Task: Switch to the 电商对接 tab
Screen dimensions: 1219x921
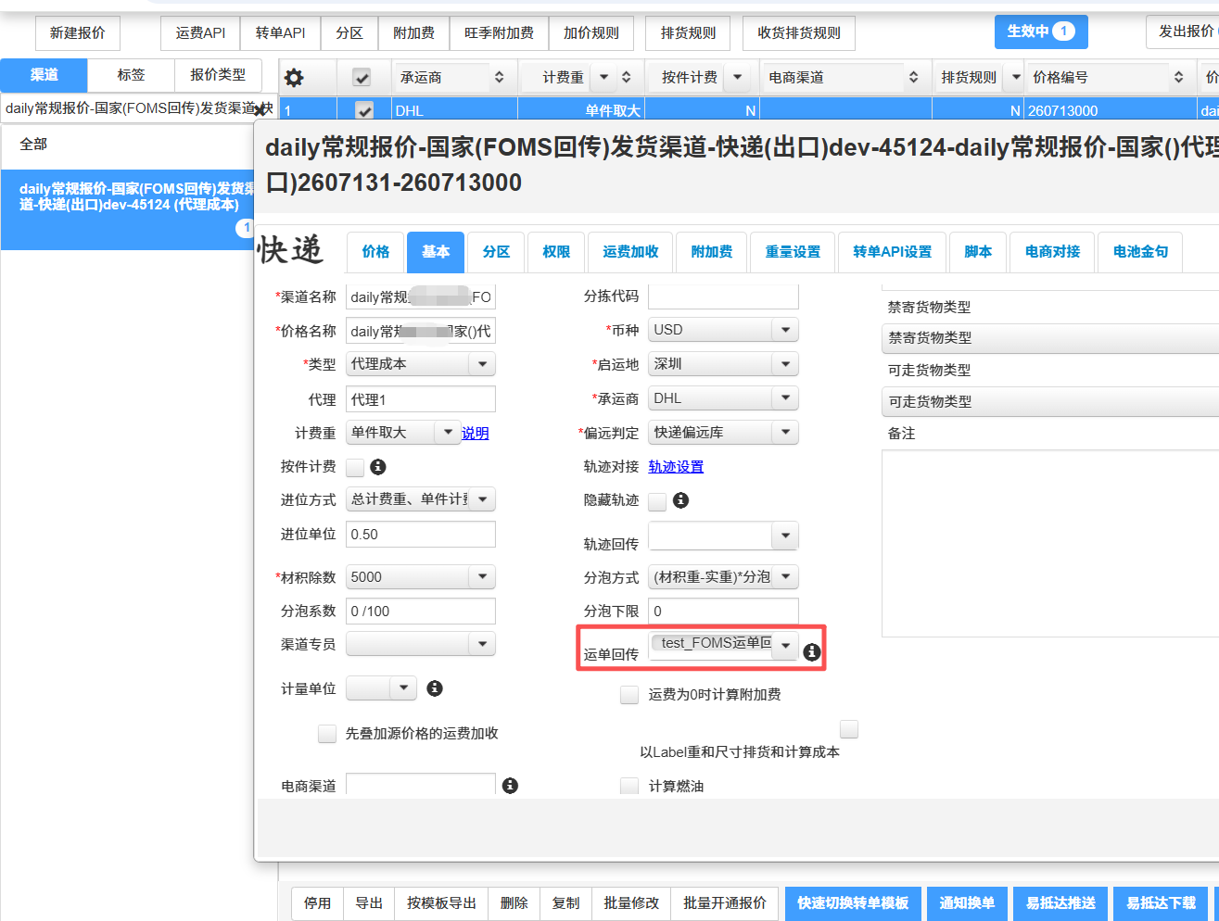Action: point(1052,252)
